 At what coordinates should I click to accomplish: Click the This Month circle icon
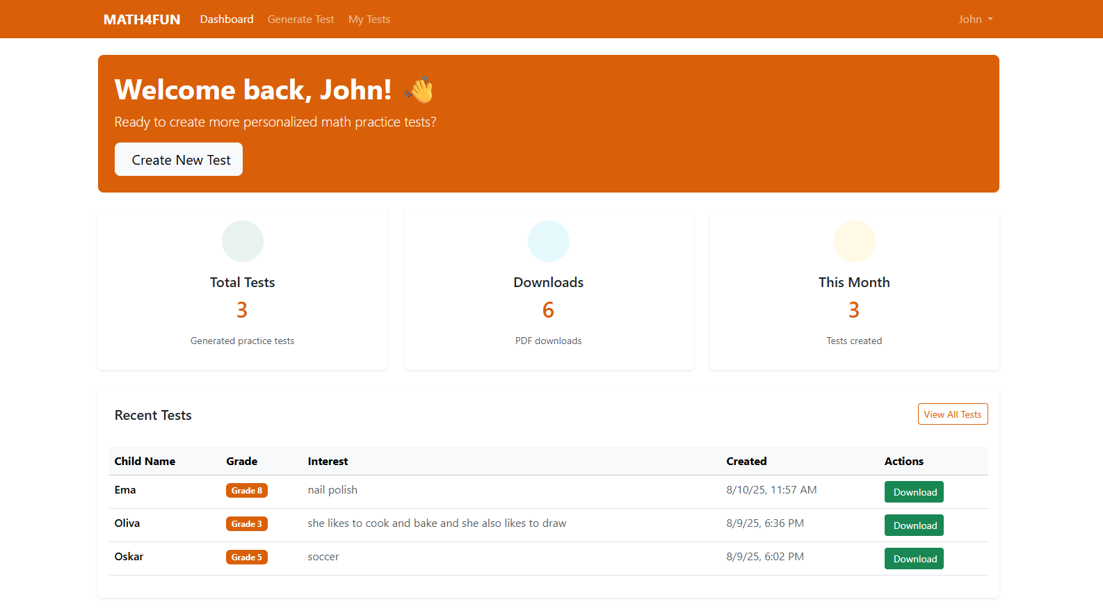(x=855, y=241)
